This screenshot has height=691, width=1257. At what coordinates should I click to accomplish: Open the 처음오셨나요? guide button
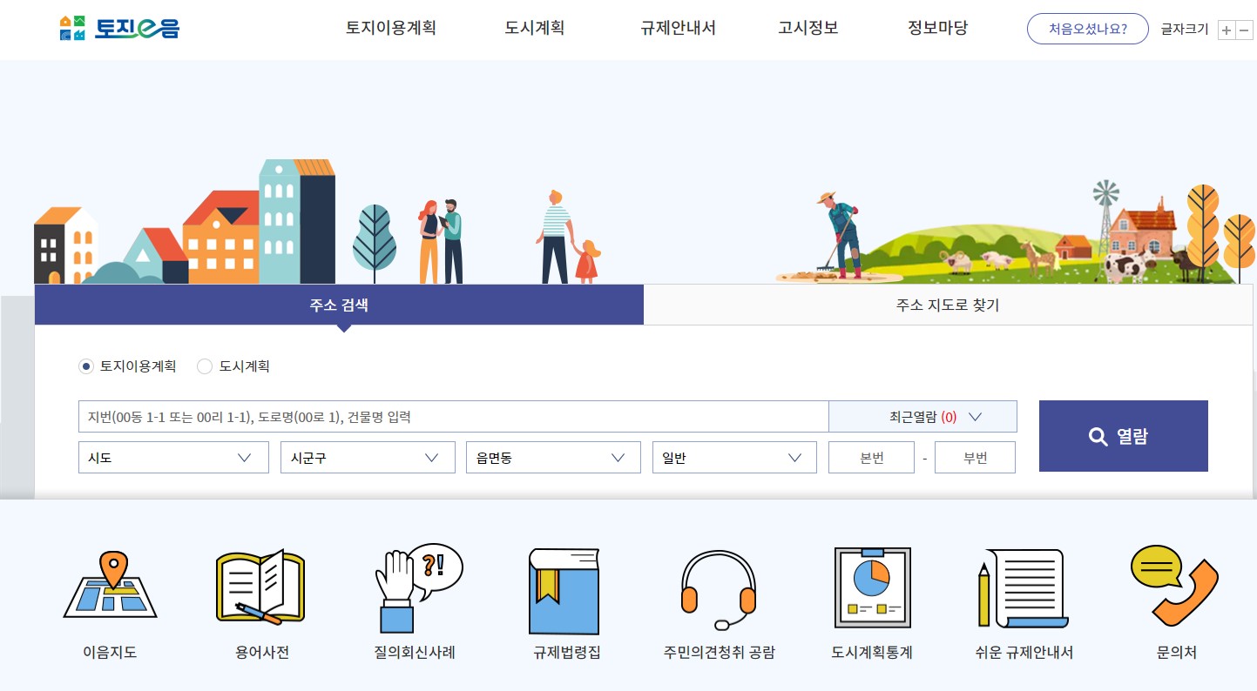pos(1087,28)
